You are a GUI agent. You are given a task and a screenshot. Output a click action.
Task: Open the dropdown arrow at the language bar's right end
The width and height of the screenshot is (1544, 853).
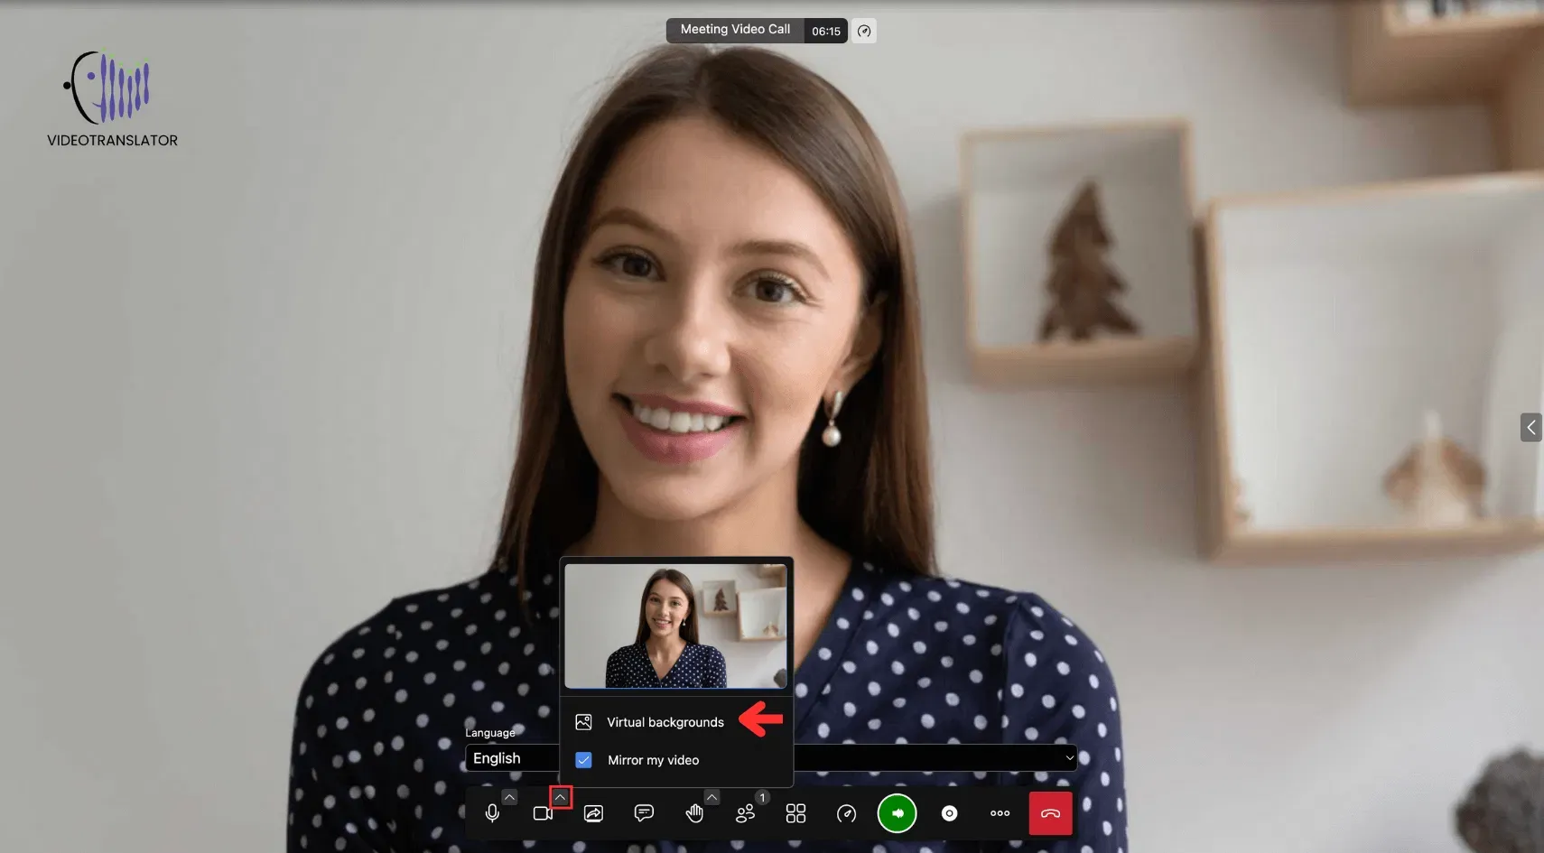(1069, 757)
